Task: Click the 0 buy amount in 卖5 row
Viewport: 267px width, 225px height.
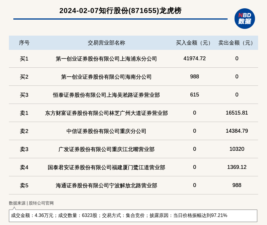Action: [x=194, y=185]
